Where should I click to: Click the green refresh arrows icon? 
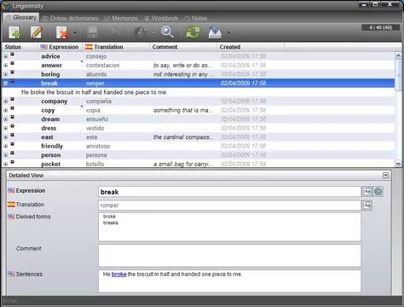click(x=193, y=32)
